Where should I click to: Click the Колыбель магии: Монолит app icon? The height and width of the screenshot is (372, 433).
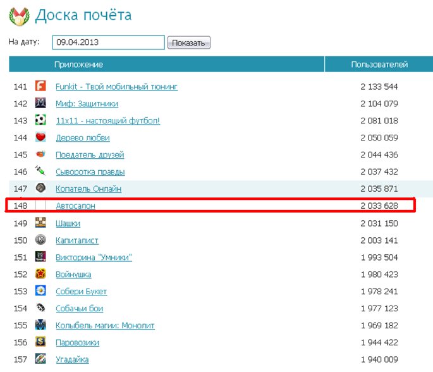[x=40, y=325]
